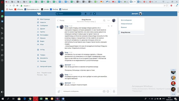This screenshot has height=101, width=179.
Task: Open emoji smiley picker
Action: click(108, 91)
